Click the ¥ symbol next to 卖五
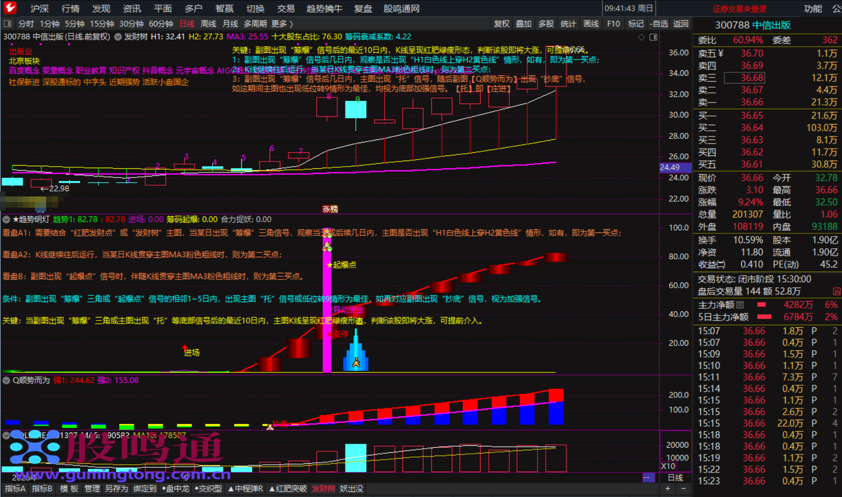This screenshot has width=842, height=497. (721, 53)
